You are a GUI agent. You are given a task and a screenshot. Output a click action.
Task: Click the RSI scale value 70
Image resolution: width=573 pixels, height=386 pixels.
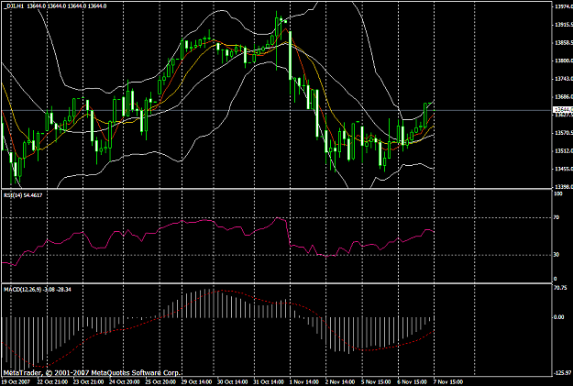click(x=556, y=218)
